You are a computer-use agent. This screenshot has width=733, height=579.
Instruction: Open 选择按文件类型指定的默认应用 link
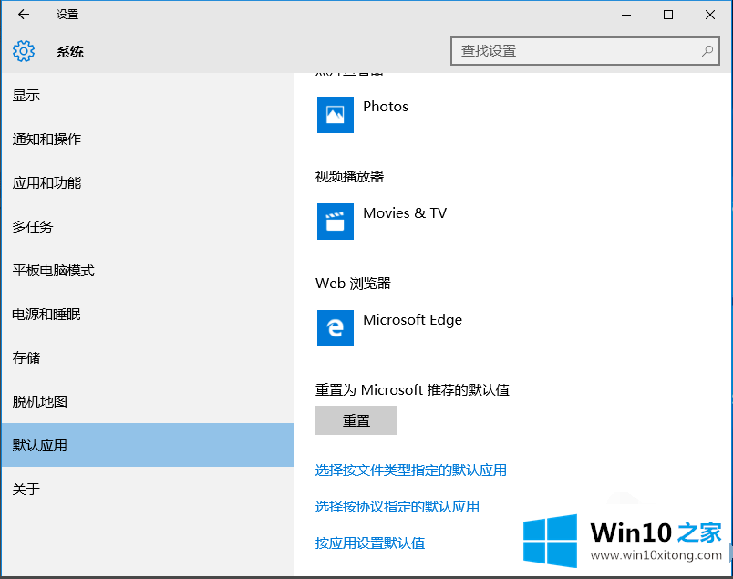point(411,470)
